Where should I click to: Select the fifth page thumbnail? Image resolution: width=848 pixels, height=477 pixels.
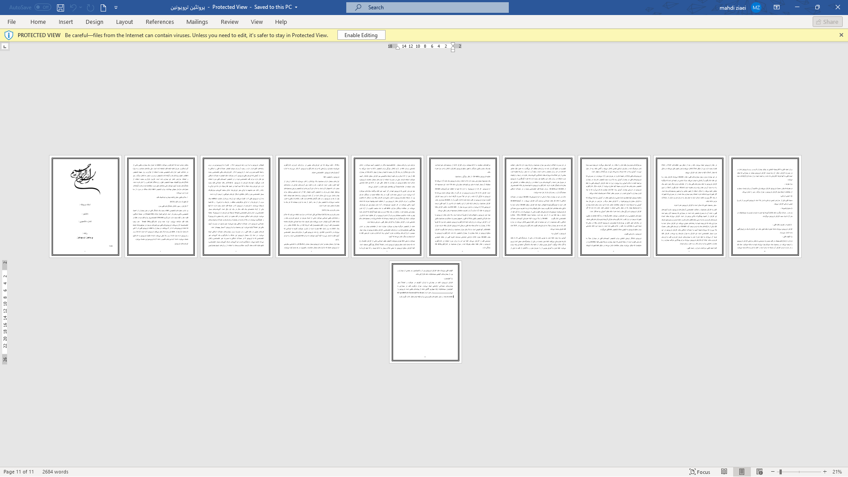387,207
